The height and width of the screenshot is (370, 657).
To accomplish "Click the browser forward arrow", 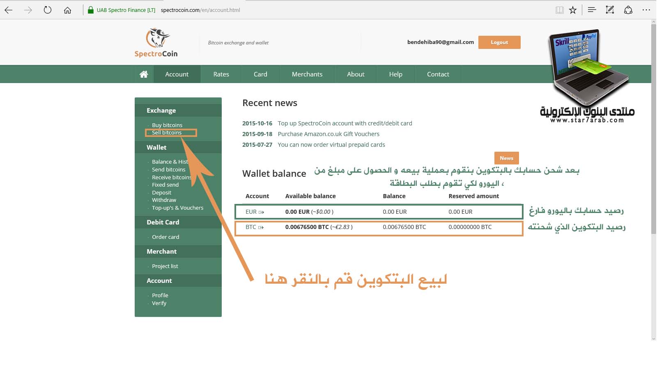I will [x=28, y=10].
